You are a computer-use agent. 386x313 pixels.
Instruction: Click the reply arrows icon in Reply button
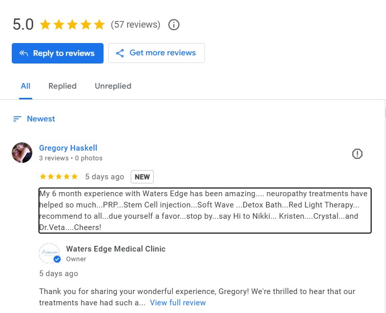24,53
